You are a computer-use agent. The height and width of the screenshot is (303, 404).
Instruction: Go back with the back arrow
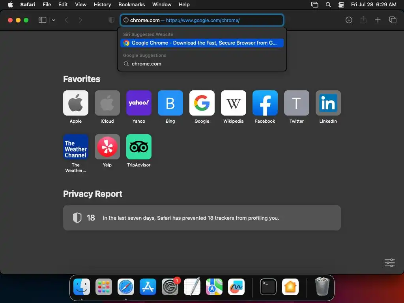pyautogui.click(x=66, y=20)
